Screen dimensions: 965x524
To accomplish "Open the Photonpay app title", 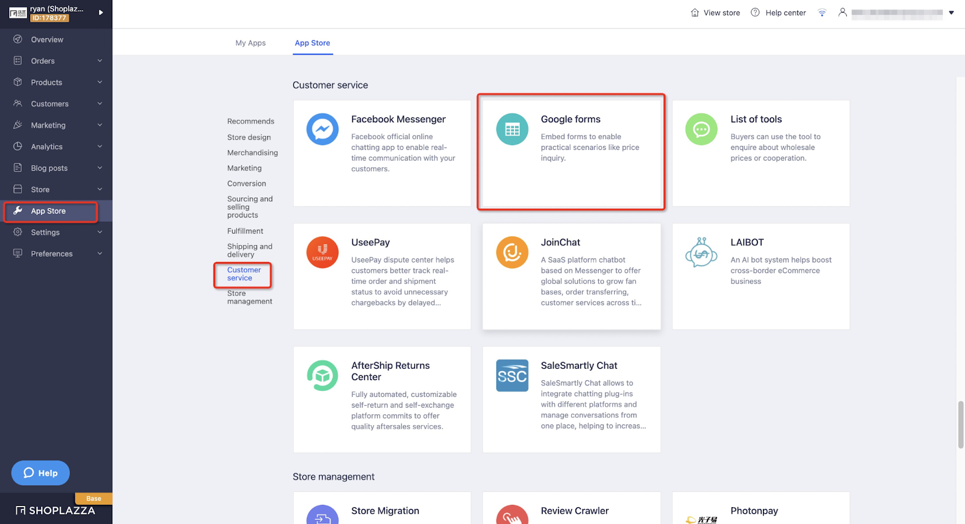I will (x=754, y=511).
